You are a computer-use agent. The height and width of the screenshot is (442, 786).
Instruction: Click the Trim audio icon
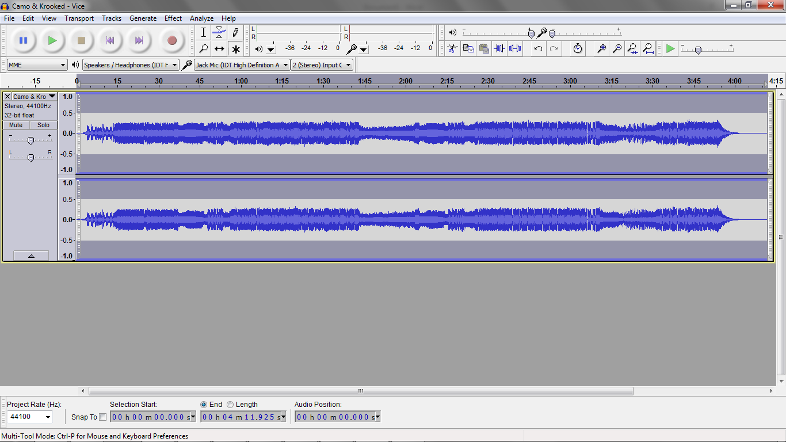[499, 48]
